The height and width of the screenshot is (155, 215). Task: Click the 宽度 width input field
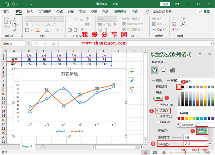193,144
